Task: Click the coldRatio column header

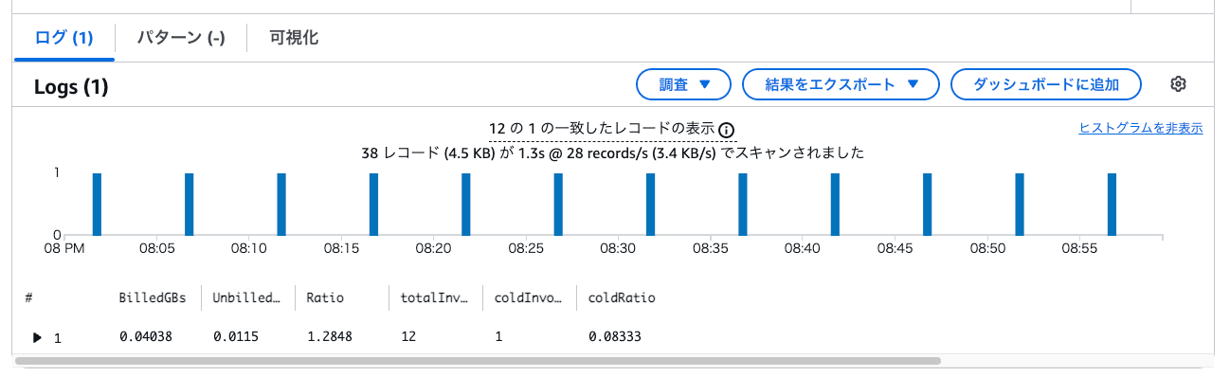Action: point(622,297)
